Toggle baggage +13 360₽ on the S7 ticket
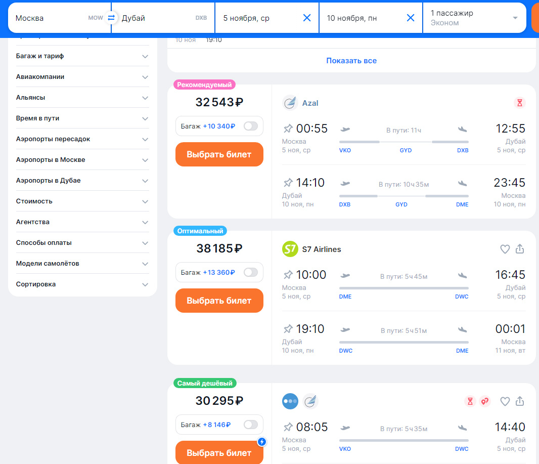This screenshot has height=464, width=539. click(x=251, y=272)
